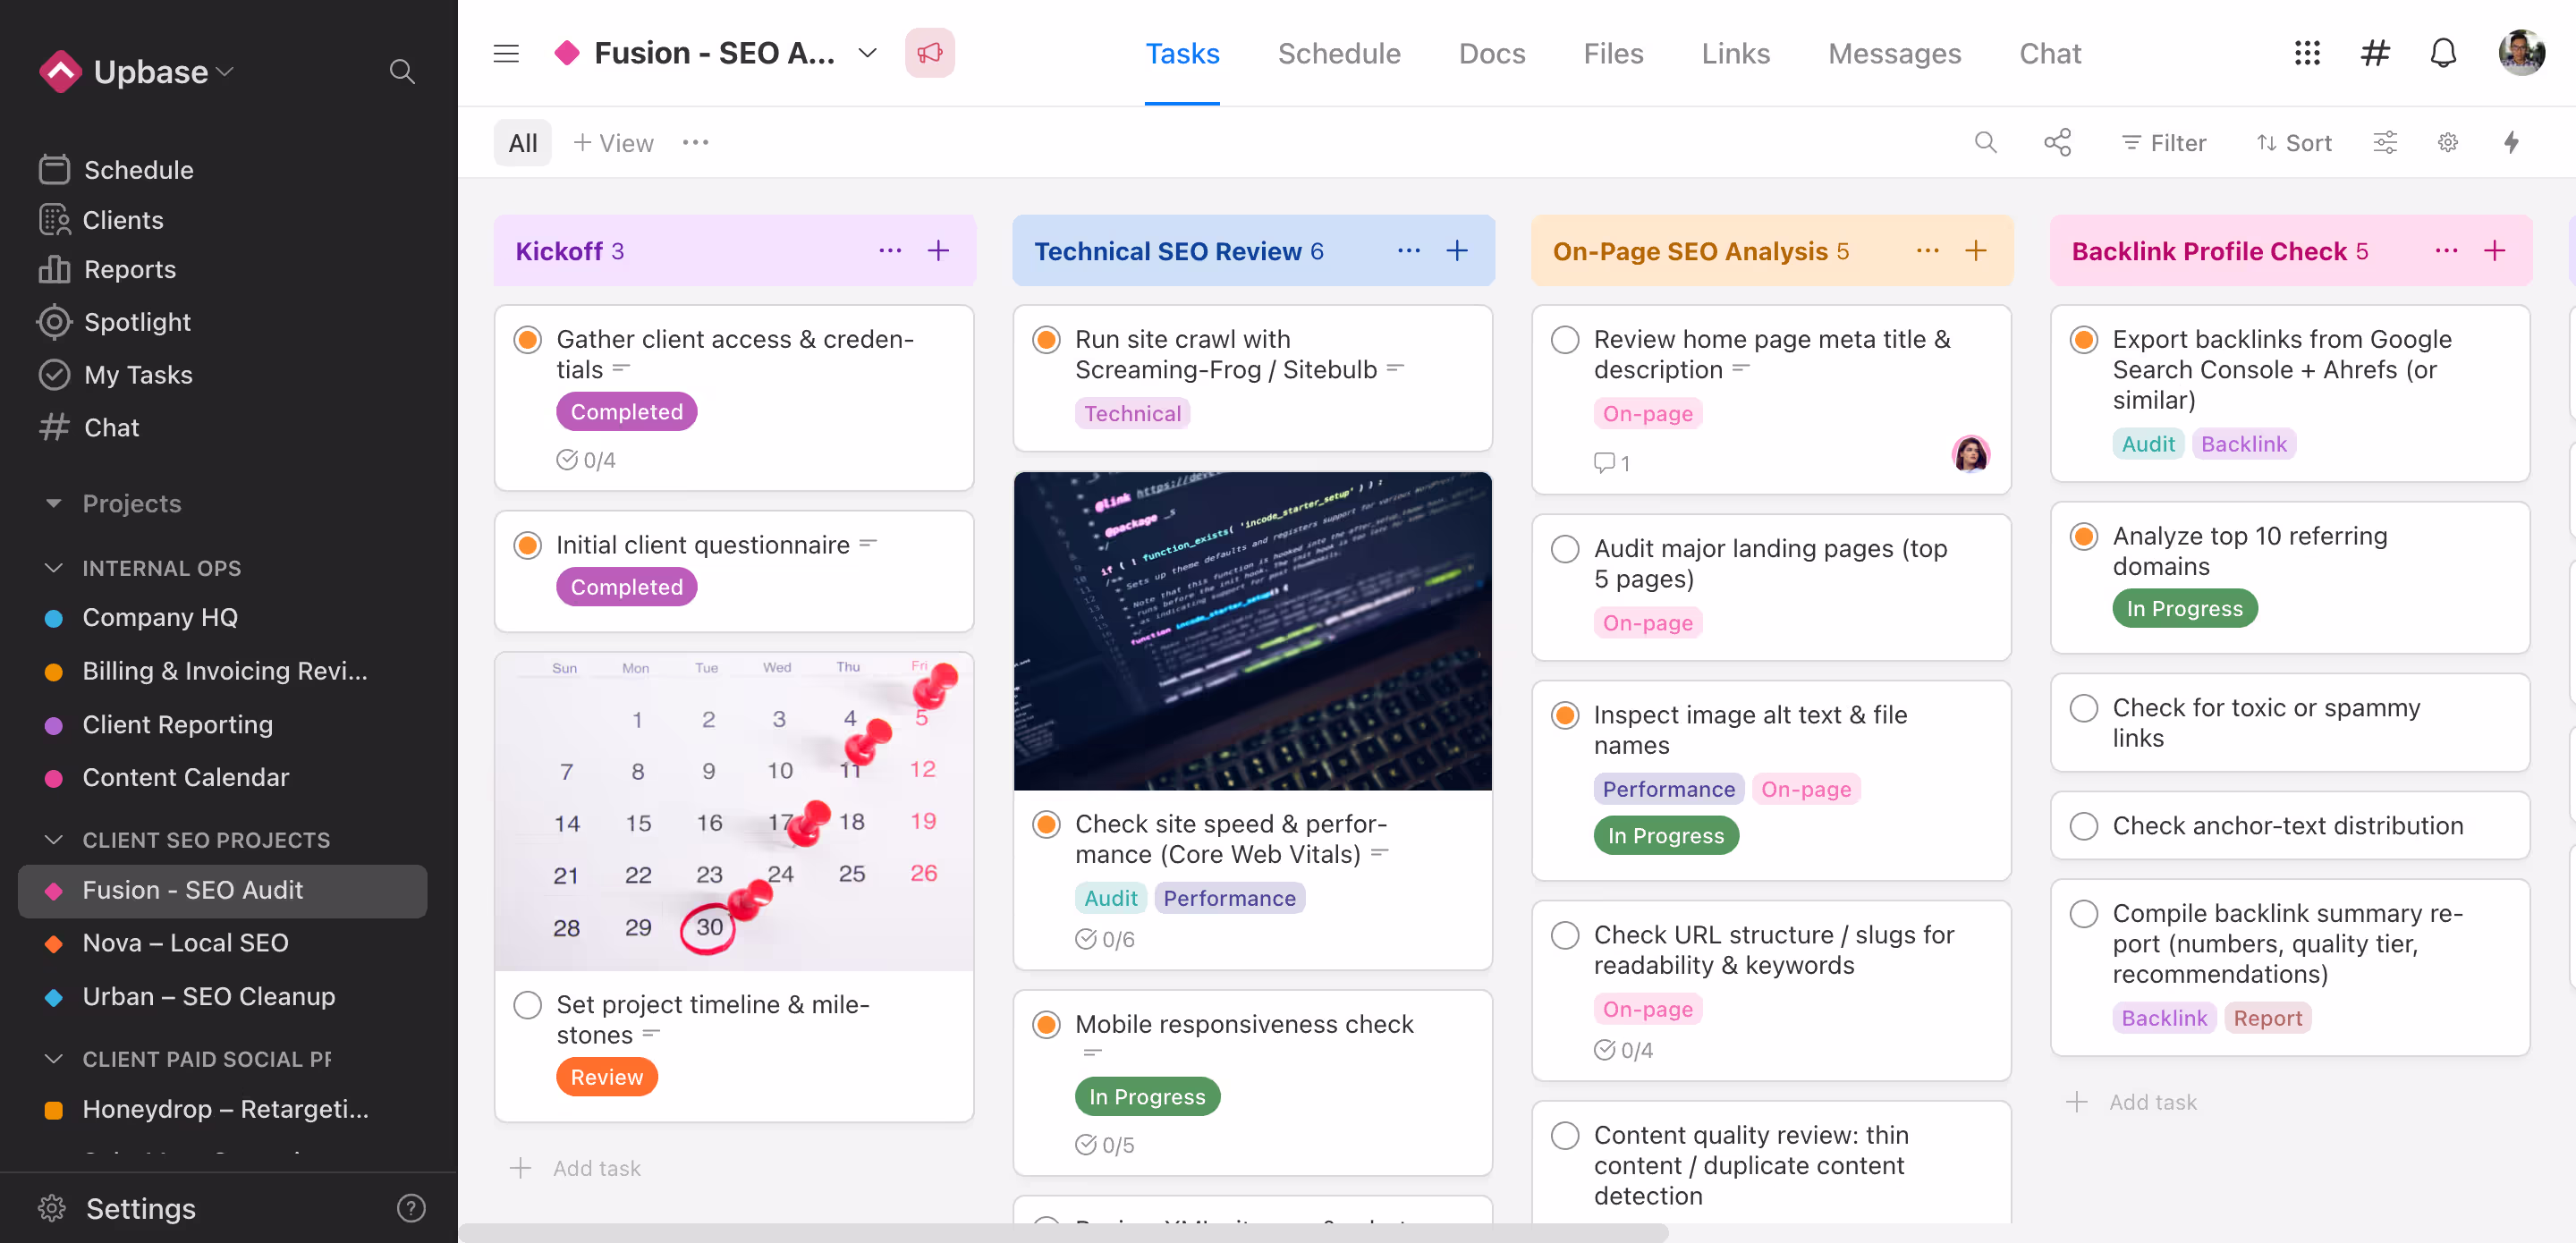Image resolution: width=2576 pixels, height=1243 pixels.
Task: Open the apps grid icon
Action: click(2306, 53)
